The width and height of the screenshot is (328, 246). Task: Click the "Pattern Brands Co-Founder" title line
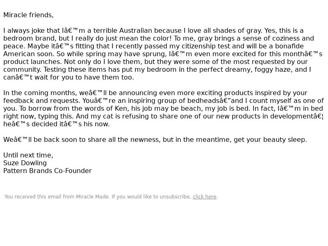click(48, 171)
